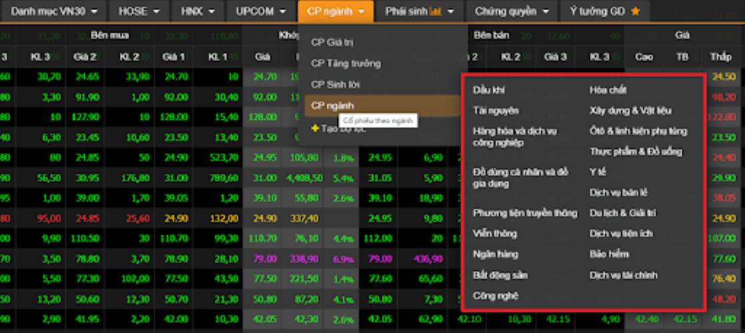This screenshot has height=333, width=745.
Task: Choose CP Tăng trưởng menu entry
Action: point(346,63)
